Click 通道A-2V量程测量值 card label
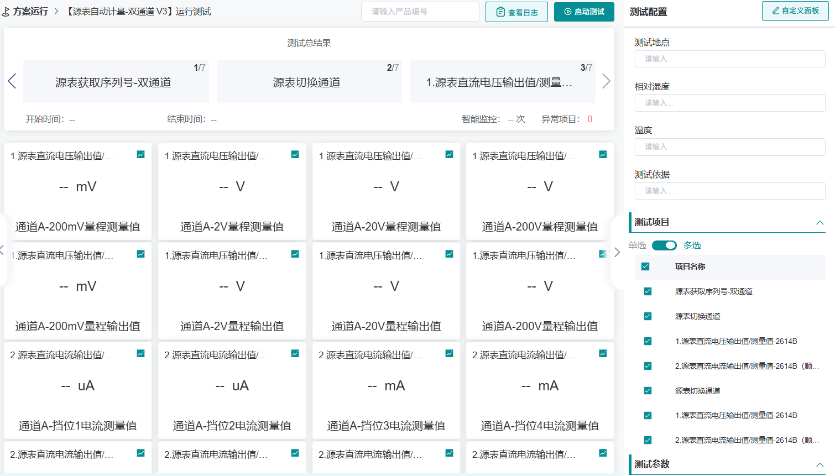The image size is (835, 476). 232,227
